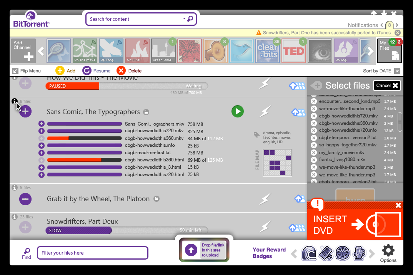Toggle cbgb-howwedidthis360.mkv dimmed plus
413x275 pixels.
(x=42, y=138)
